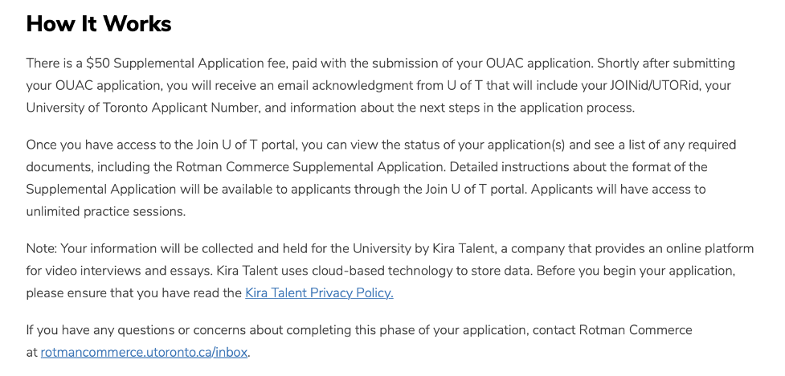Click the phrase unlimited practice sessions
Screen dimensions: 785x376
click(105, 212)
